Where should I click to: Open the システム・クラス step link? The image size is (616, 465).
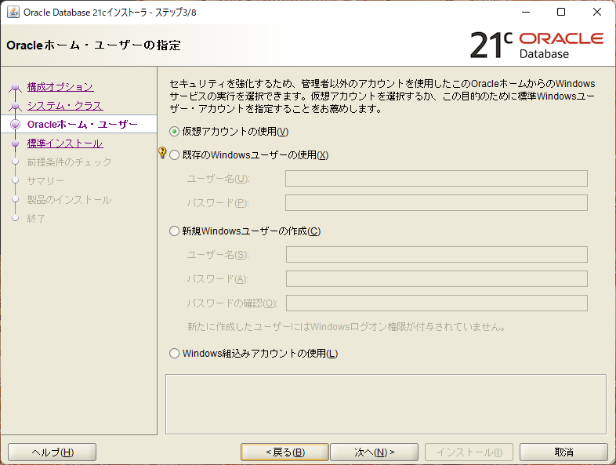coord(65,106)
